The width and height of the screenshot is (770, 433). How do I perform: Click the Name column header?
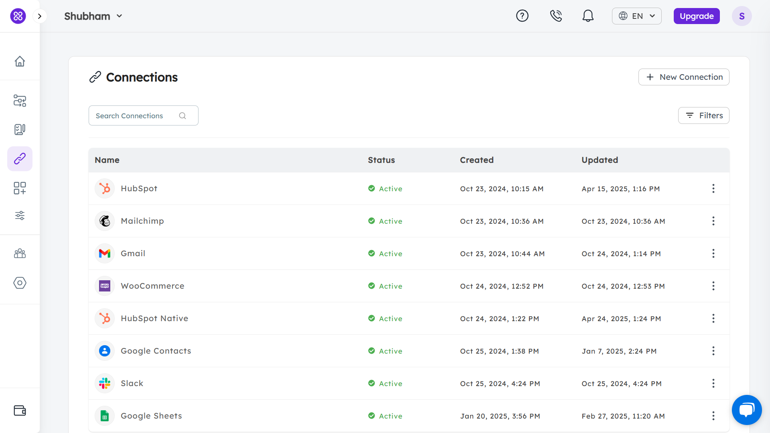tap(107, 160)
